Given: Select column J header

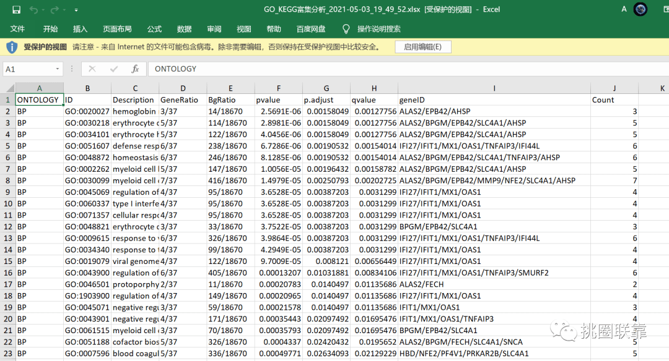Looking at the screenshot, I should click(x=614, y=88).
